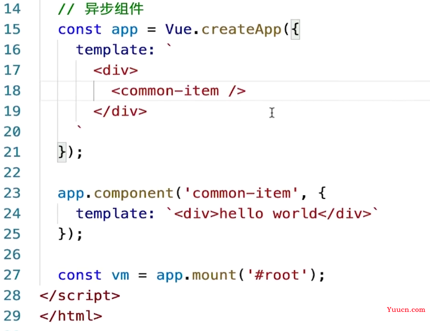The height and width of the screenshot is (331, 430).
Task: Click line number 19 in the gutter
Action: 12,112
